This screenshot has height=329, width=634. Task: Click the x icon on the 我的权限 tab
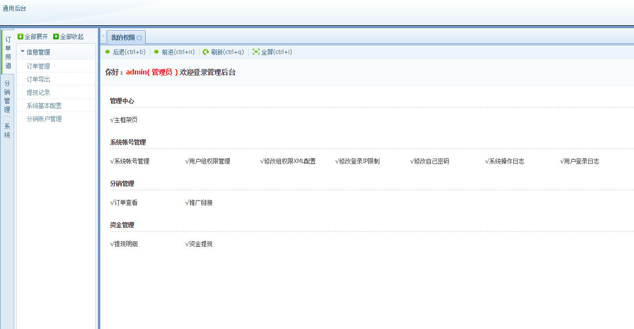point(140,37)
